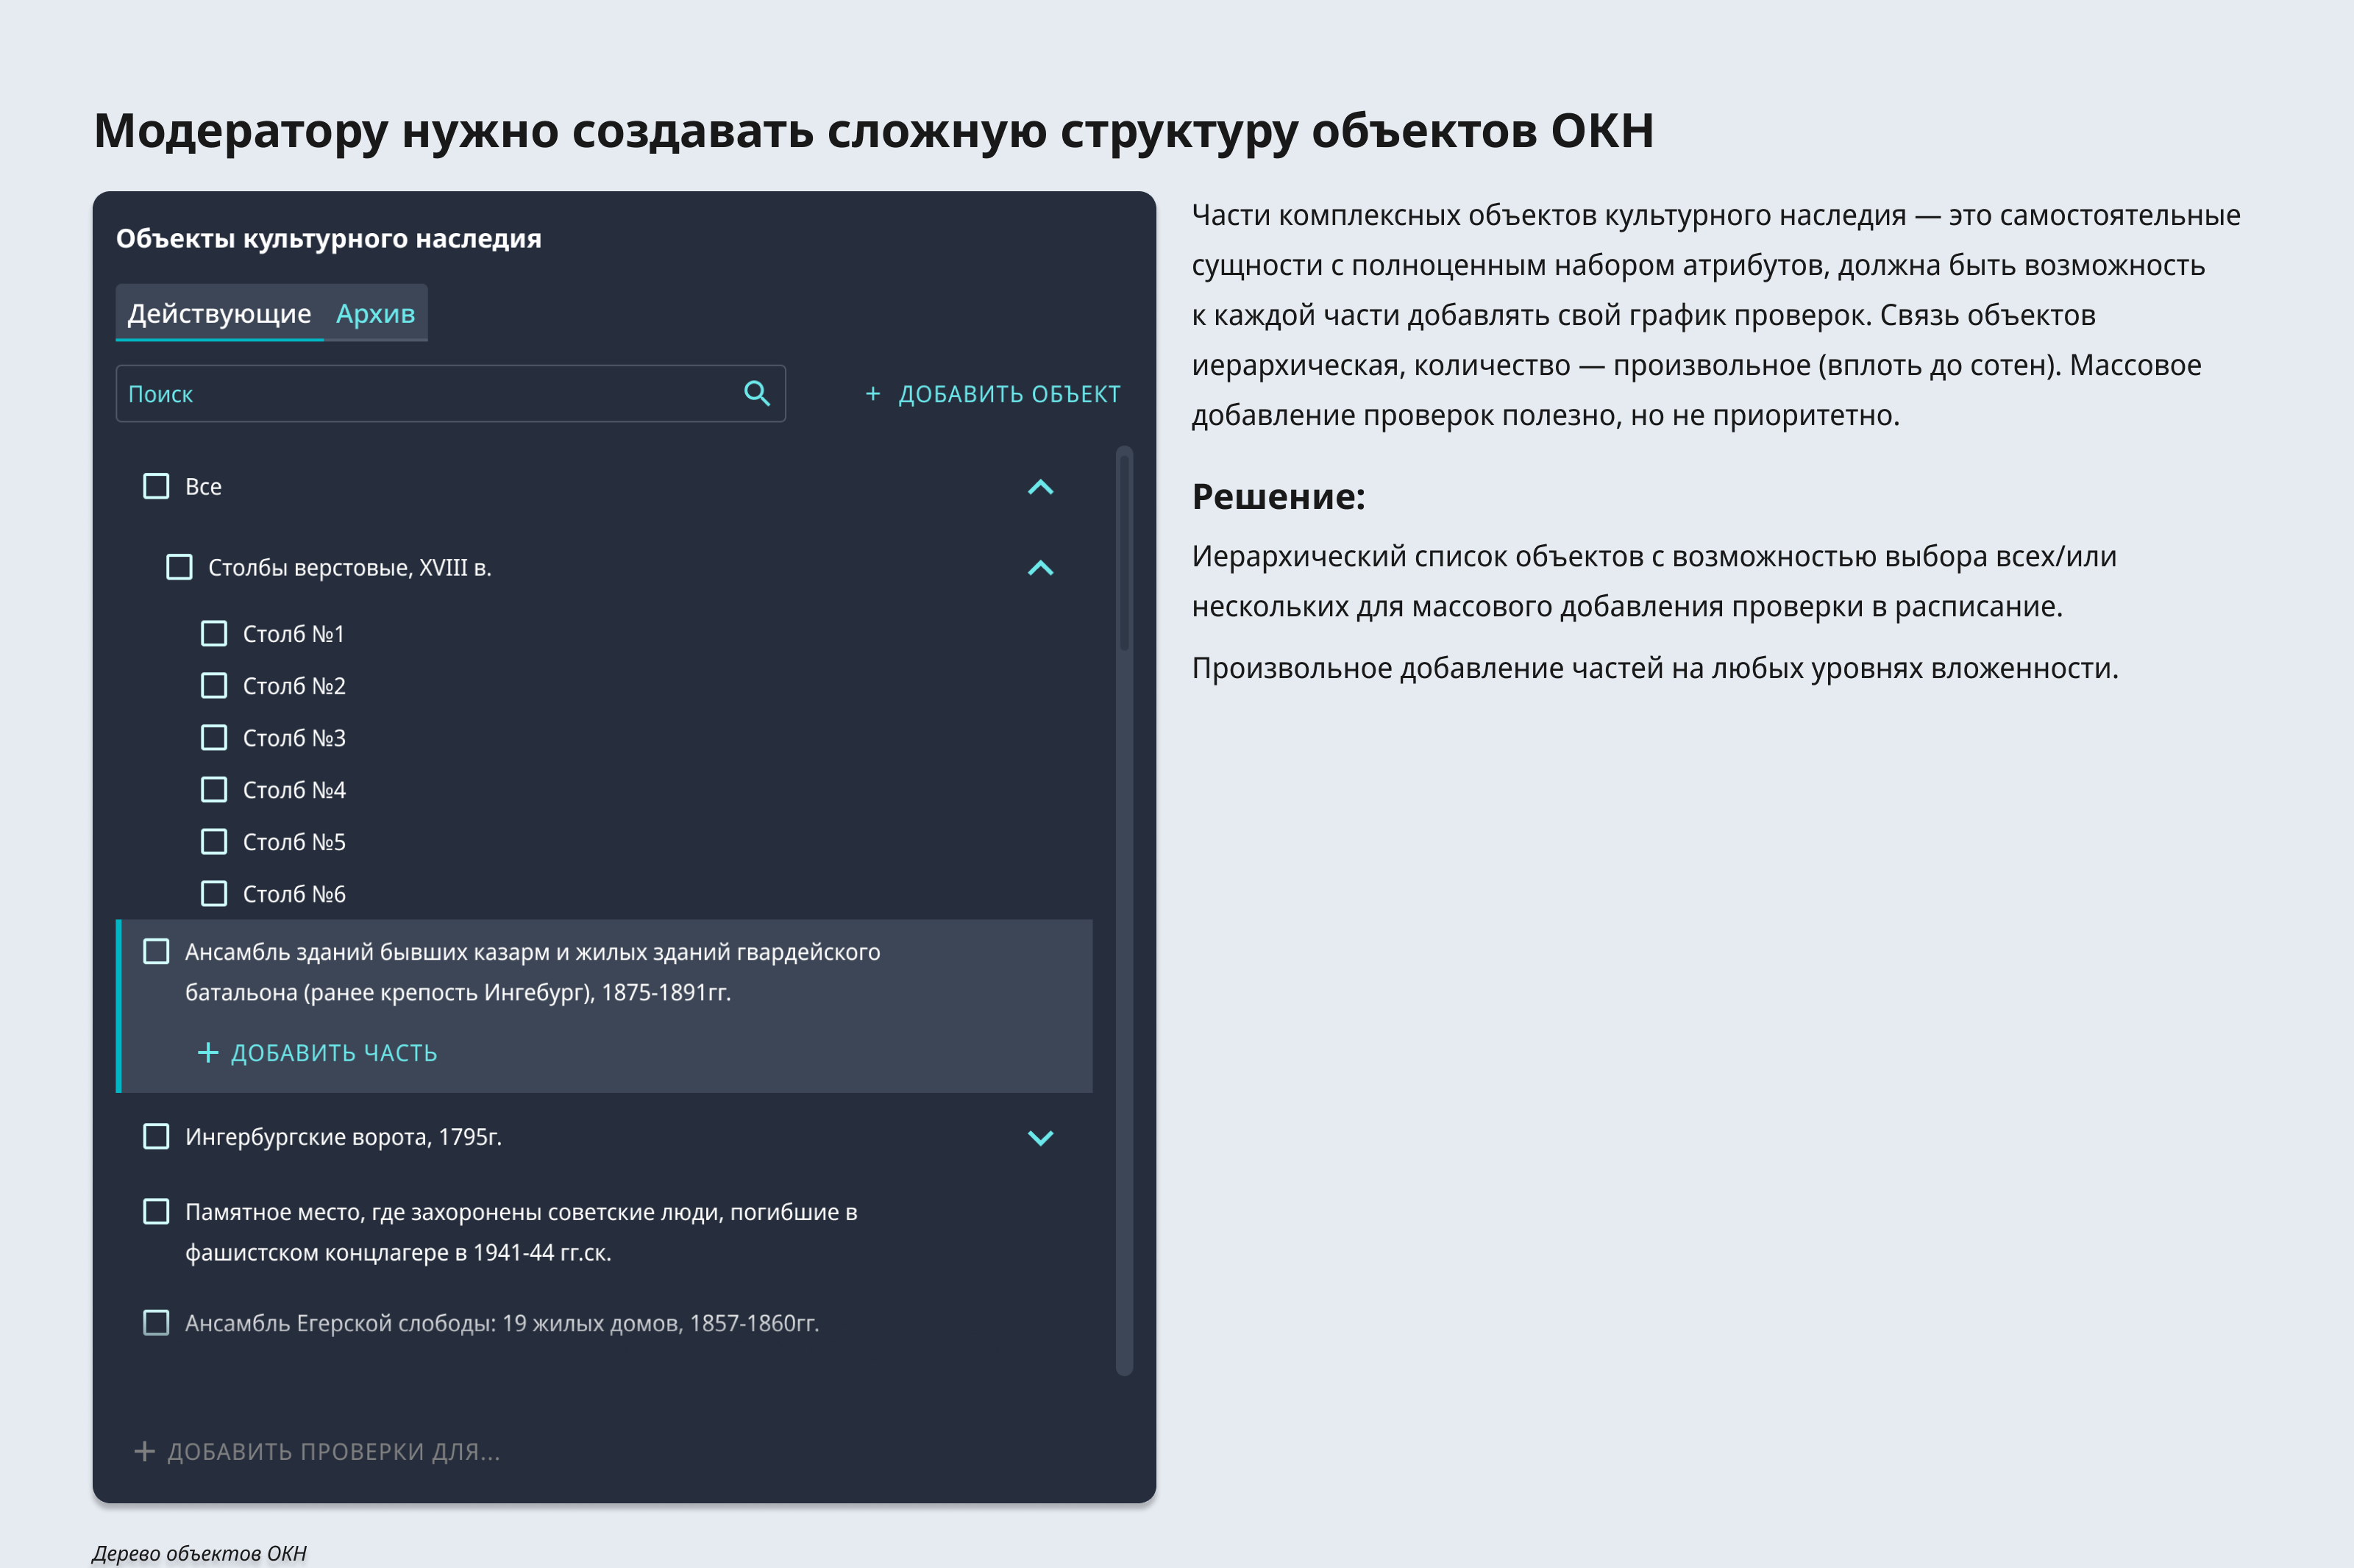Expand «Ингербургские ворота, 1795г.» node
The image size is (2354, 1568).
click(1041, 1137)
